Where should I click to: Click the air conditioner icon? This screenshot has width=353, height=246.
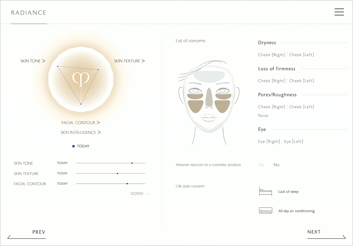265,211
